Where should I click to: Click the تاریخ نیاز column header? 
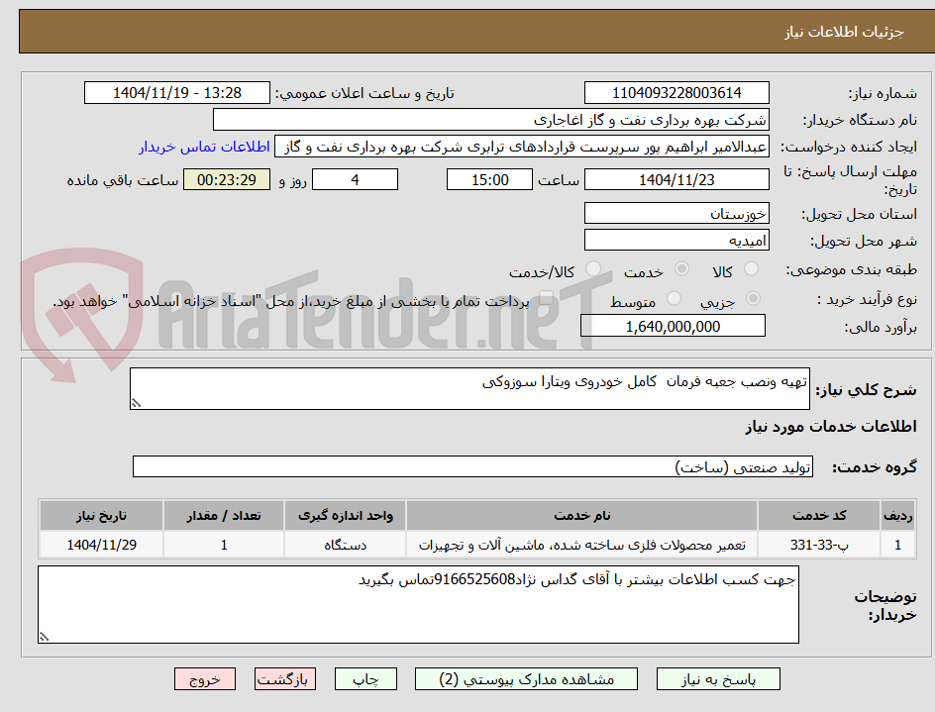coord(101,515)
